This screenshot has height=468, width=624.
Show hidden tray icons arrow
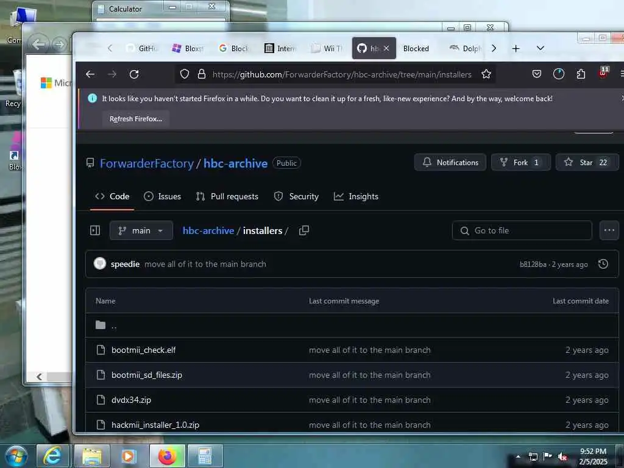(x=518, y=457)
